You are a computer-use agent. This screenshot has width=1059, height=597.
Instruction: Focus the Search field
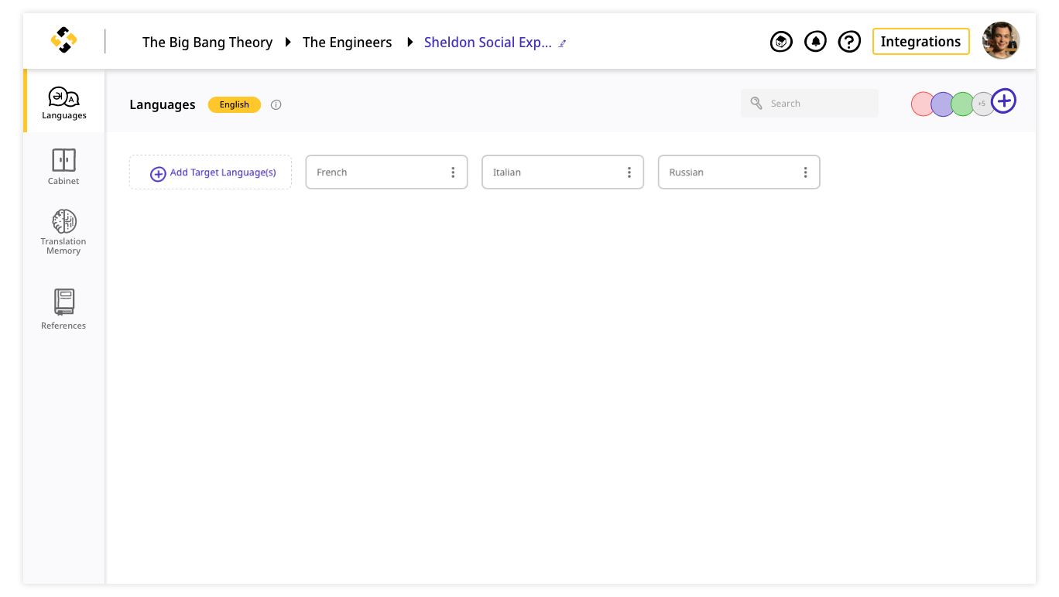point(810,104)
